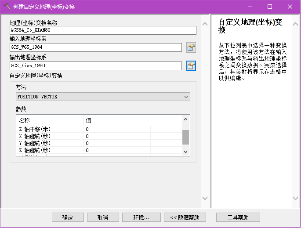Viewport: 301px width, 228px height.
Task: Click the main panel scroll-up arrow
Action: [x=205, y=24]
